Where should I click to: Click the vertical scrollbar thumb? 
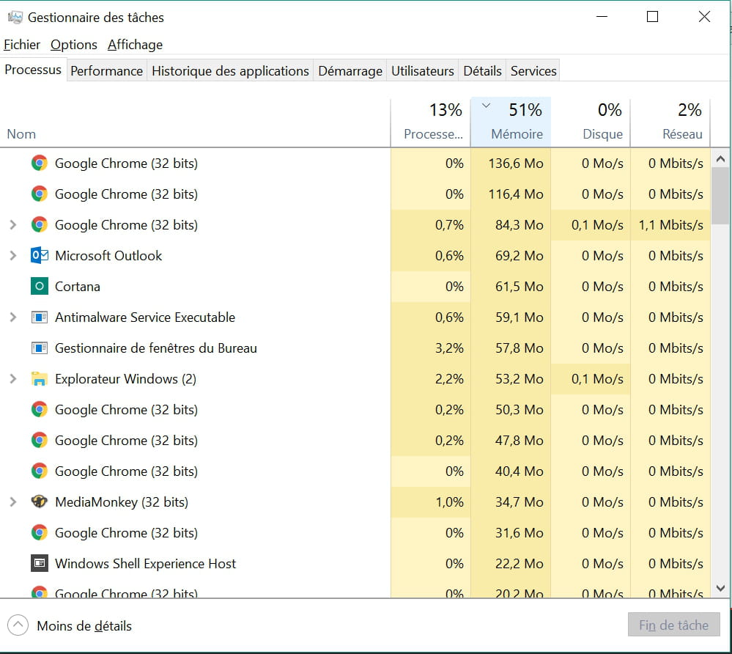coord(720,196)
